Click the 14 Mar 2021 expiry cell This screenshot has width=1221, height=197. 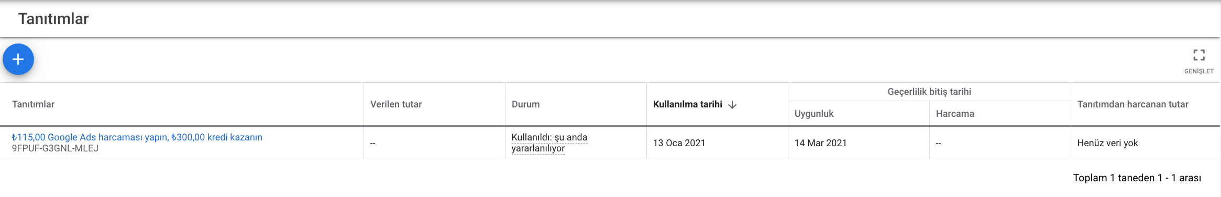pyautogui.click(x=820, y=143)
